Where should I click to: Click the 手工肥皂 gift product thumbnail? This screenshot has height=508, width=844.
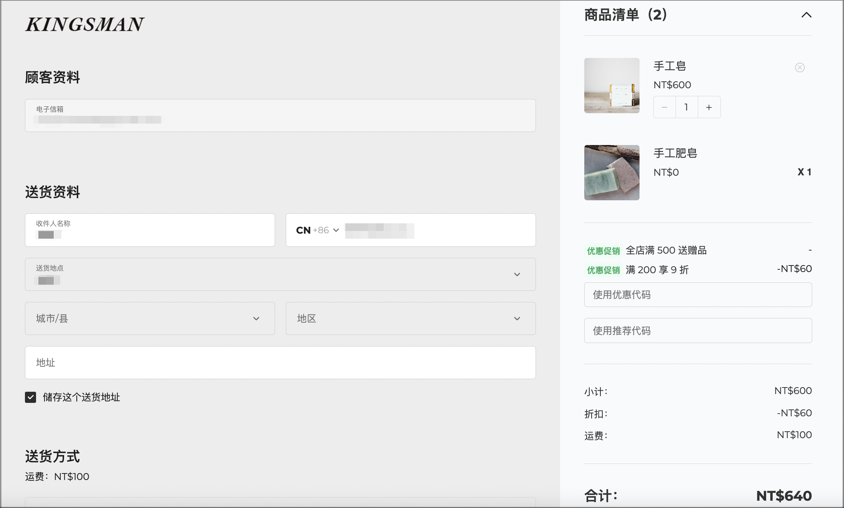click(x=612, y=173)
